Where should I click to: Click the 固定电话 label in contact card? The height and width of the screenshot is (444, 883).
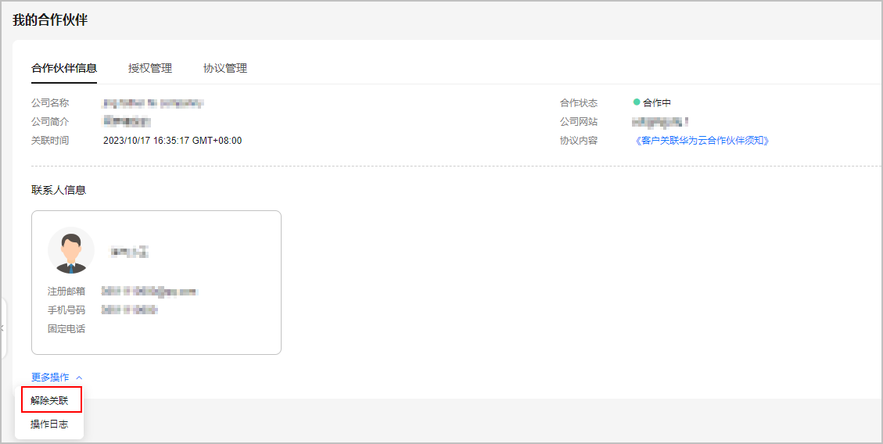click(66, 329)
